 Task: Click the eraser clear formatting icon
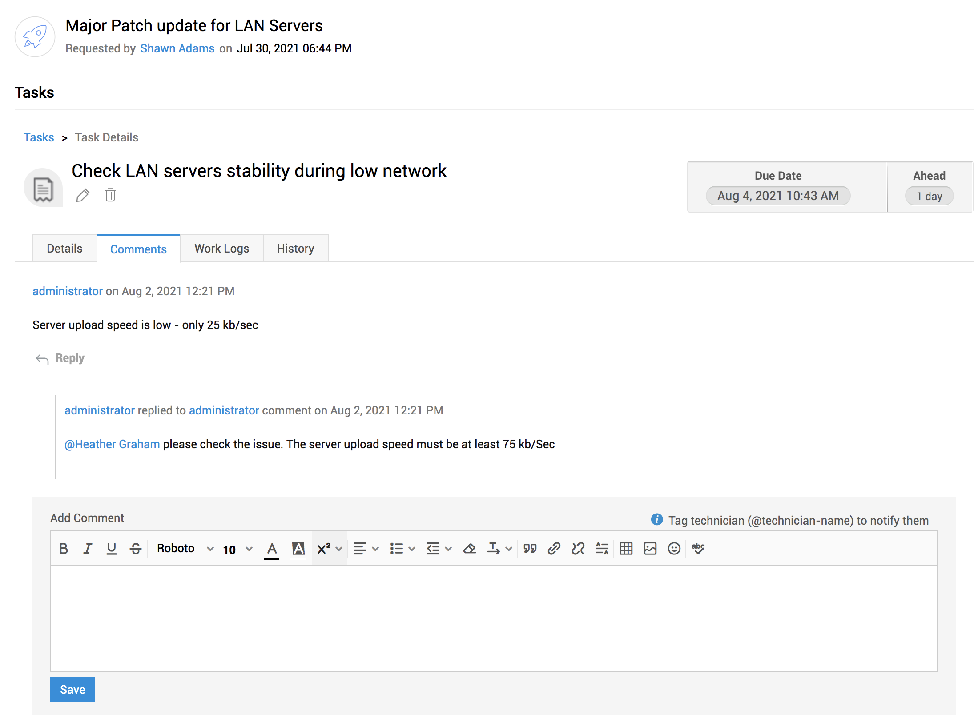click(x=469, y=548)
